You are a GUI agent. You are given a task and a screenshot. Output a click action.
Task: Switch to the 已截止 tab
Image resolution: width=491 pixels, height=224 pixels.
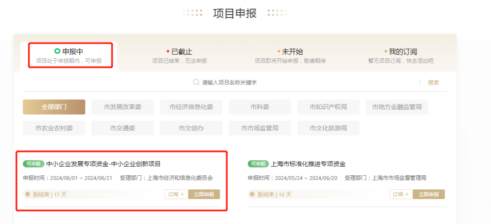[180, 56]
